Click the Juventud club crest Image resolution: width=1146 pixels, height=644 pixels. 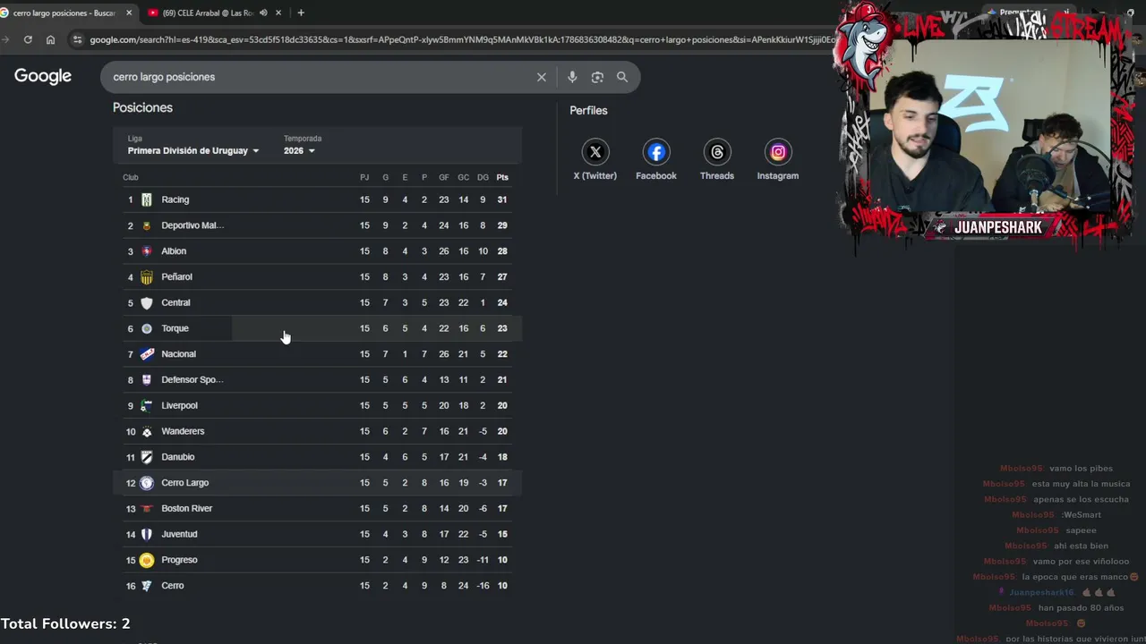click(x=147, y=534)
